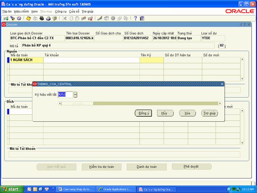
Task: Click the Print toolbar icon
Action: point(48,18)
